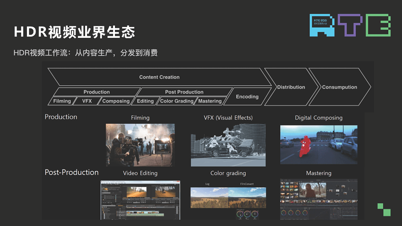Open the Filming film set photo

coord(140,145)
